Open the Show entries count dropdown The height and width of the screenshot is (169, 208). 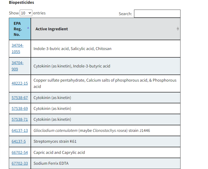26,13
